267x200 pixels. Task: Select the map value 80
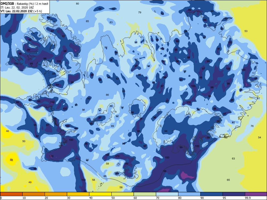pyautogui.click(x=77, y=3)
